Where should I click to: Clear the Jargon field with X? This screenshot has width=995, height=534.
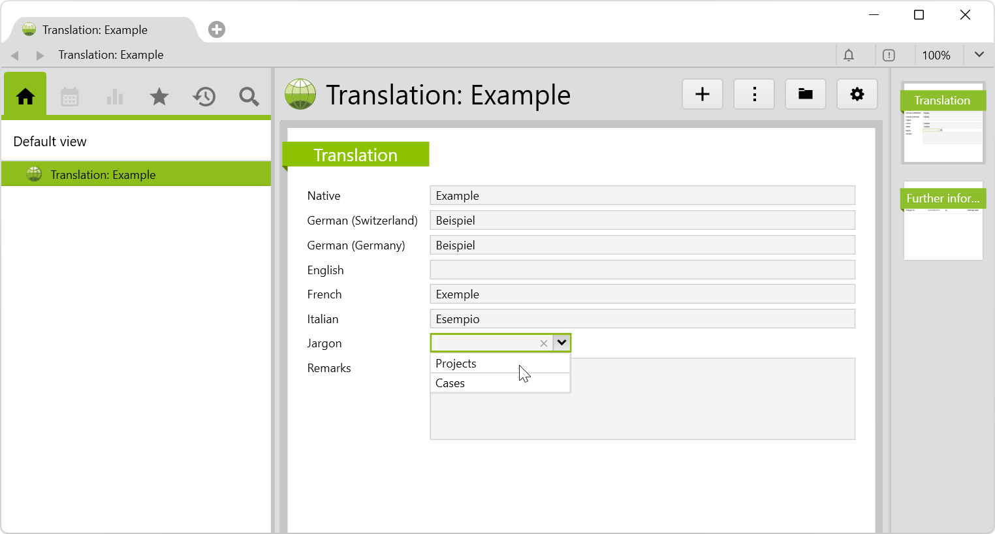coord(544,343)
